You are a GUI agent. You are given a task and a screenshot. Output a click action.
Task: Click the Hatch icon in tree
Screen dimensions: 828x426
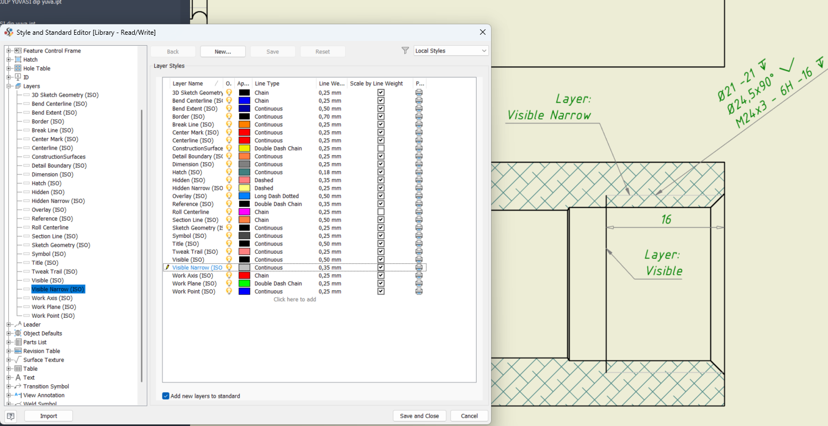click(18, 60)
